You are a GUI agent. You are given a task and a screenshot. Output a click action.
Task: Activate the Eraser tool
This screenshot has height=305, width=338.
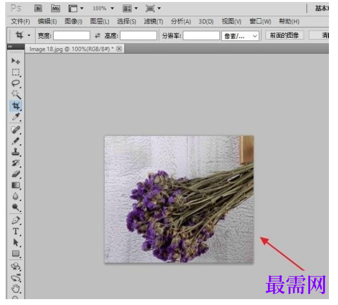(16, 174)
